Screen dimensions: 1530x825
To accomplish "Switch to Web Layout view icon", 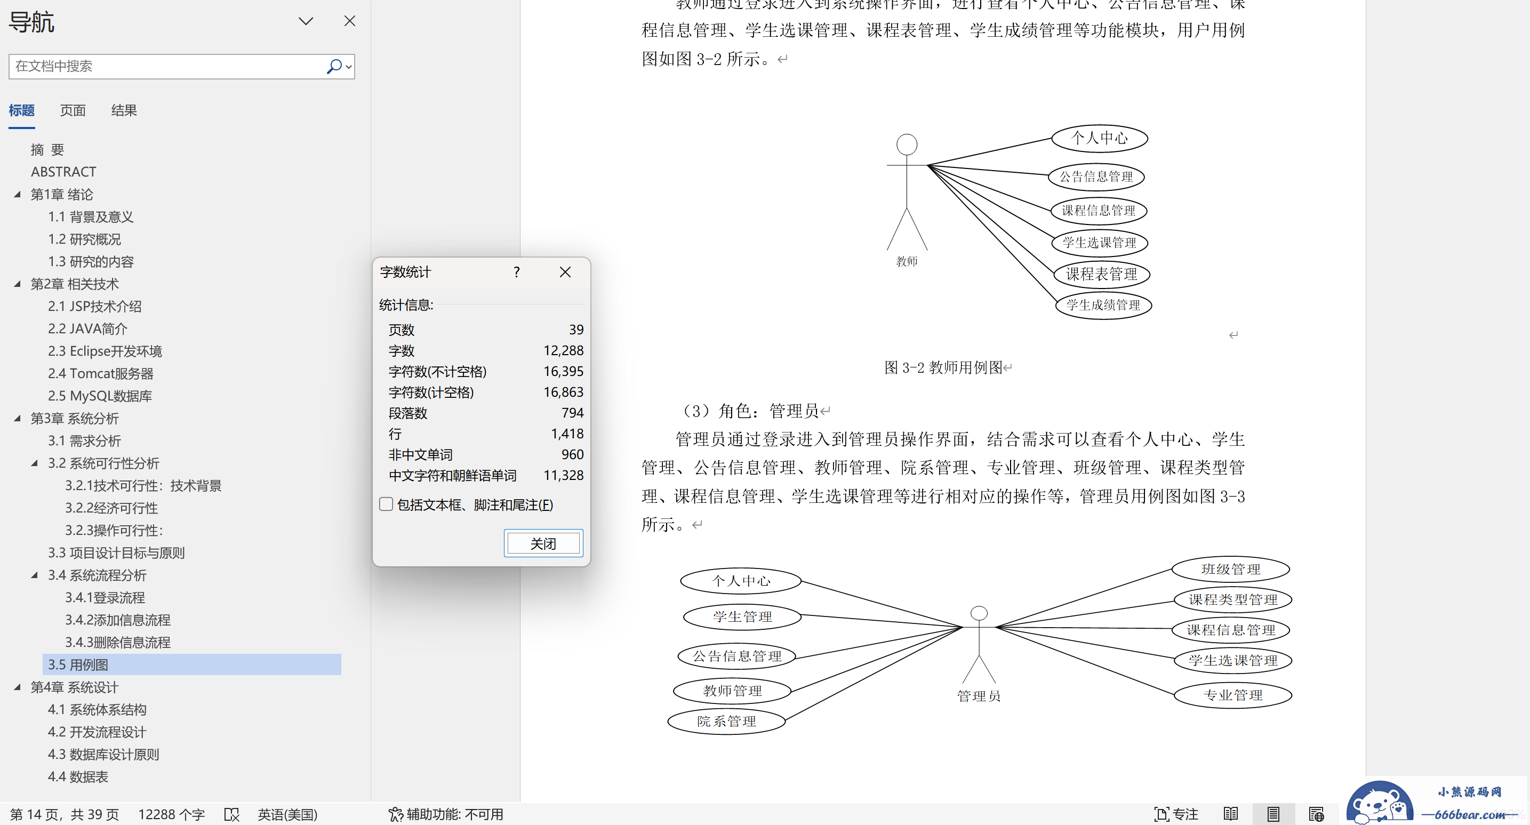I will pos(1316,814).
